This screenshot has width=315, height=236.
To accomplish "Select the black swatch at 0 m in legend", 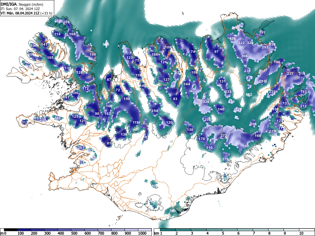I will [x=11, y=230].
